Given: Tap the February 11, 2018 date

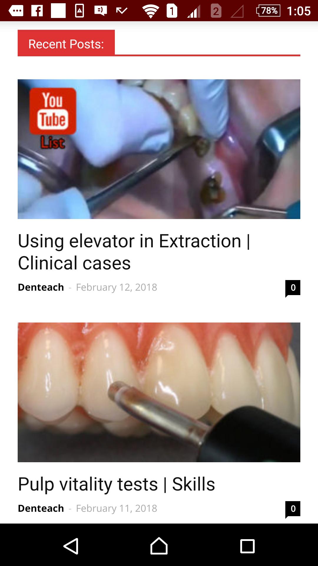Looking at the screenshot, I should (x=117, y=509).
